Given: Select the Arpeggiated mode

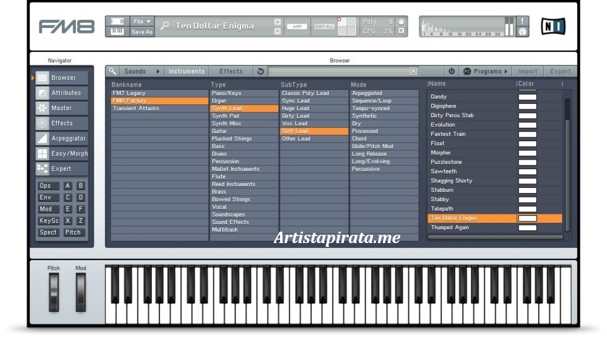Looking at the screenshot, I should click(384, 93).
